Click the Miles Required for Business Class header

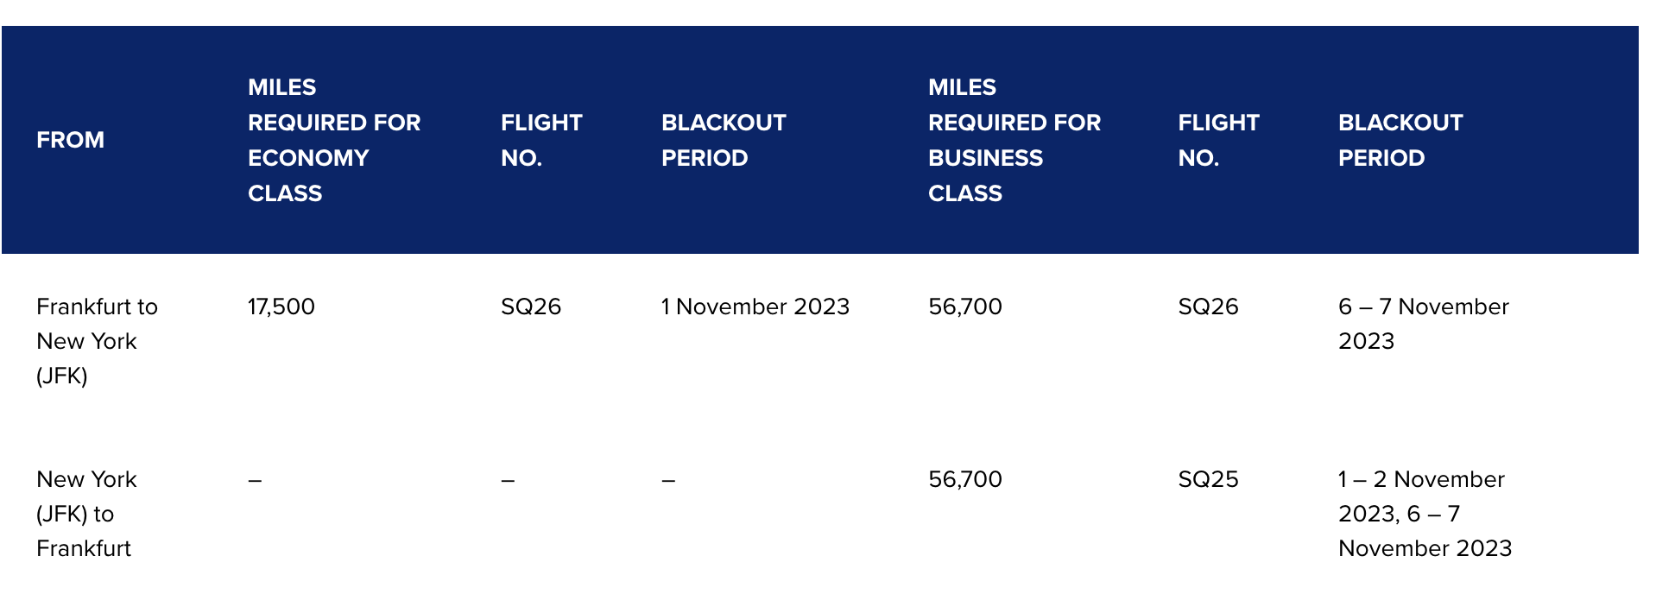[1014, 140]
